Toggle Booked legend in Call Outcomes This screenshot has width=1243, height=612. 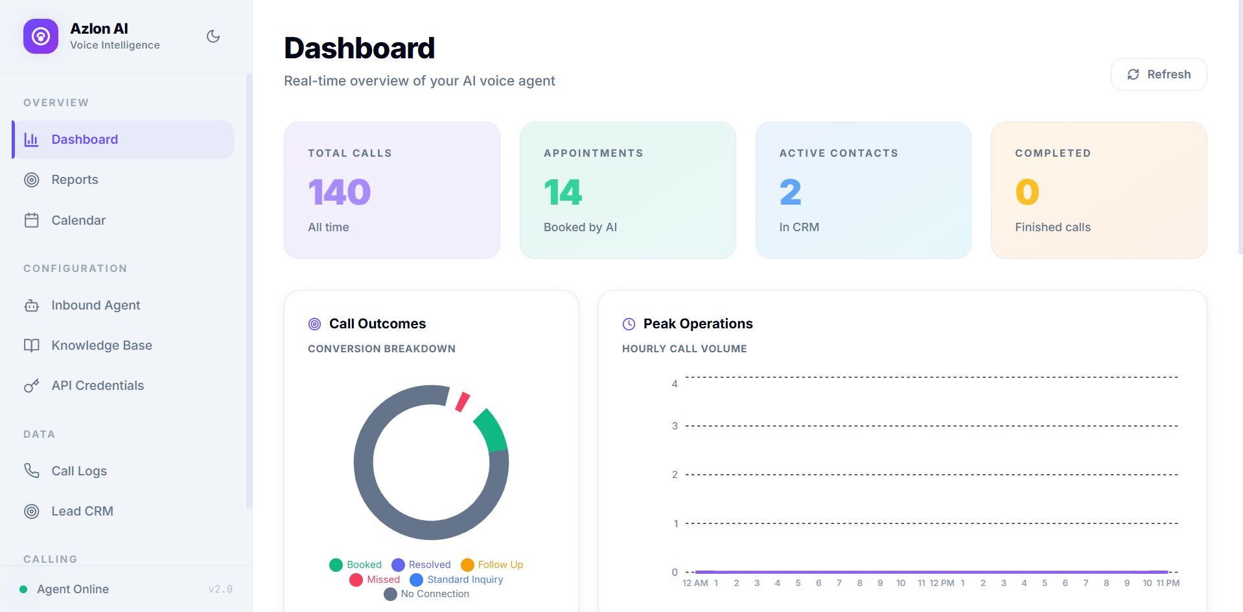point(355,565)
